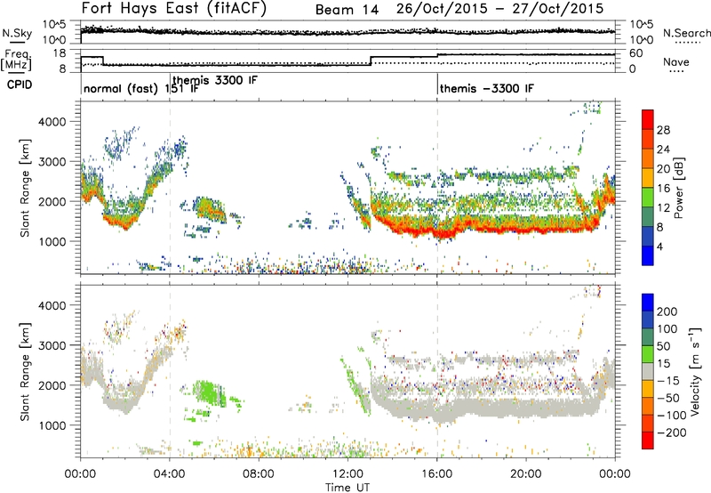This screenshot has width=711, height=493.
Task: Click the blue bottom segment of Power colorbar
Action: (648, 255)
